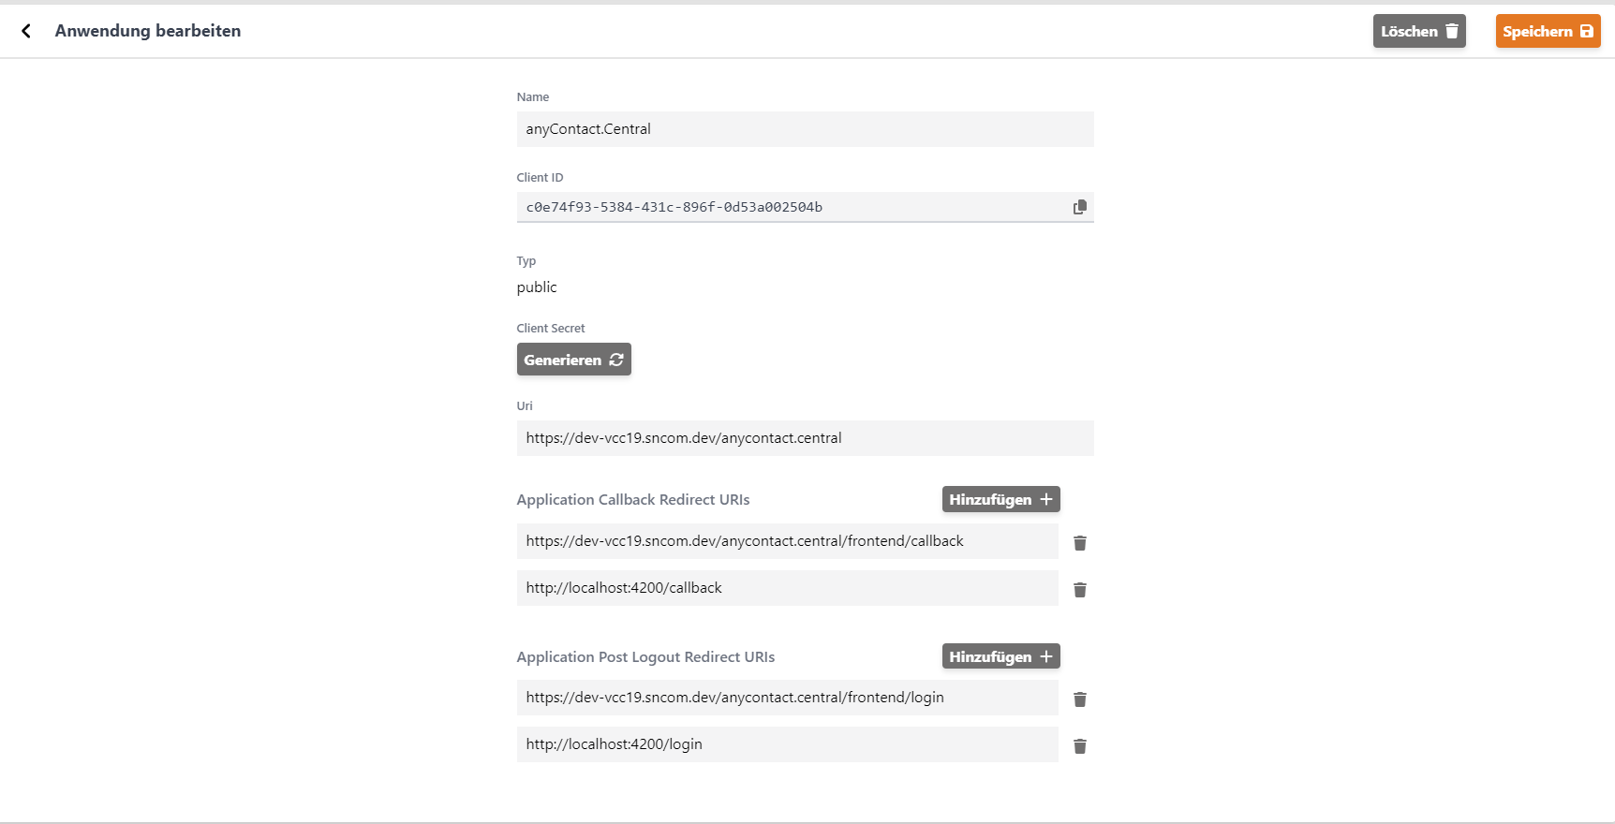This screenshot has width=1615, height=824.
Task: Save the application with Speichern
Action: tap(1547, 31)
